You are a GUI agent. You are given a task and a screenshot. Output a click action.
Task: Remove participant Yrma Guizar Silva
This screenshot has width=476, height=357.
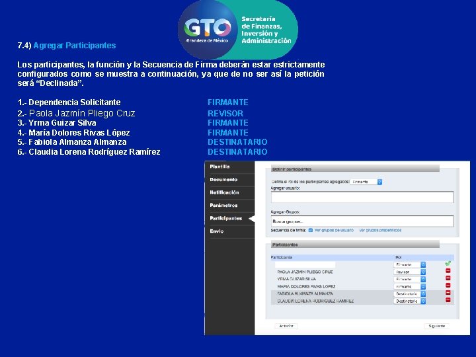pyautogui.click(x=448, y=278)
